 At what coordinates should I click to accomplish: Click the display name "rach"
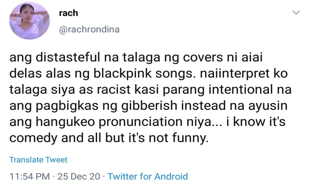pos(68,13)
